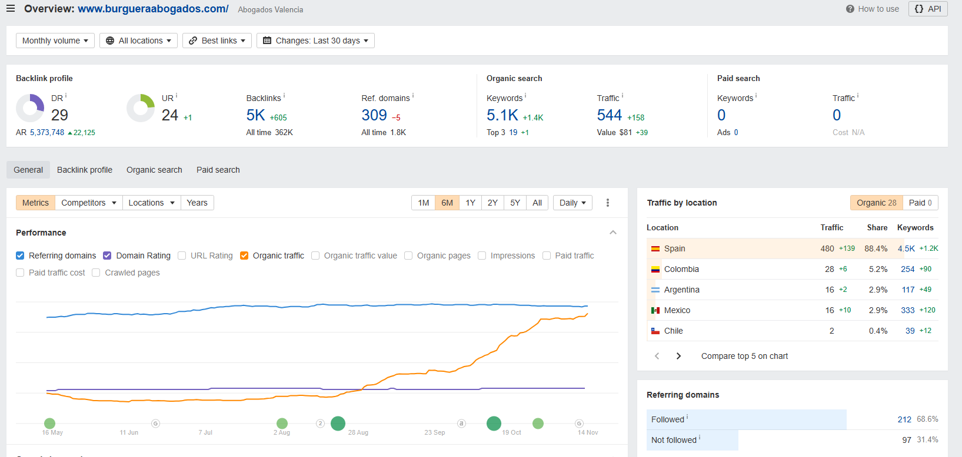
Task: Go to next Traffic by location page
Action: pyautogui.click(x=678, y=356)
